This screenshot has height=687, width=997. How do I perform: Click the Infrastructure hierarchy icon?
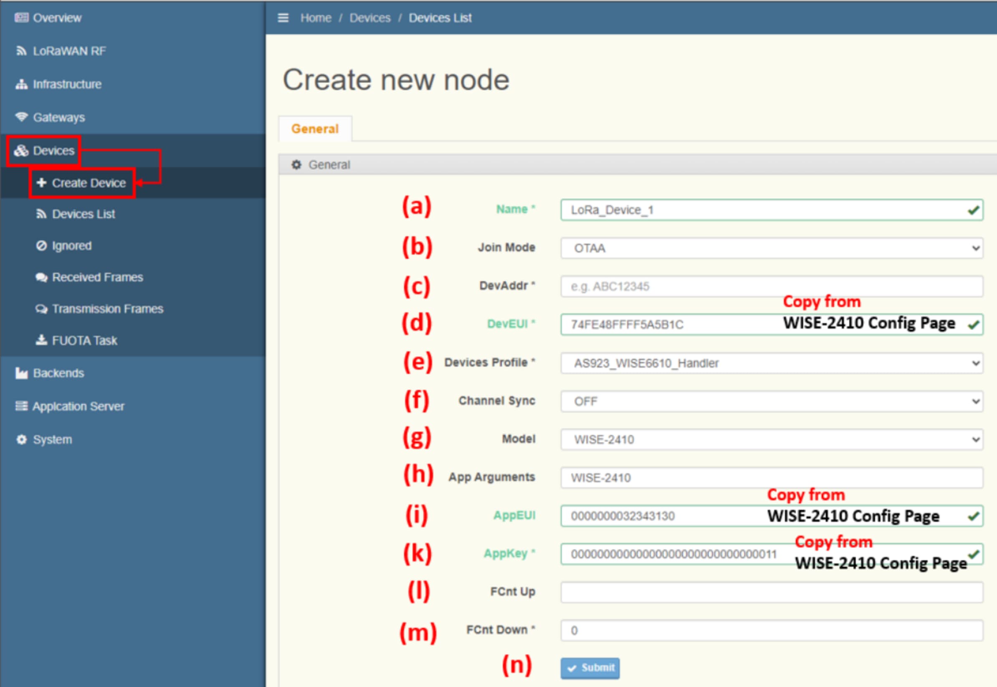pos(21,84)
